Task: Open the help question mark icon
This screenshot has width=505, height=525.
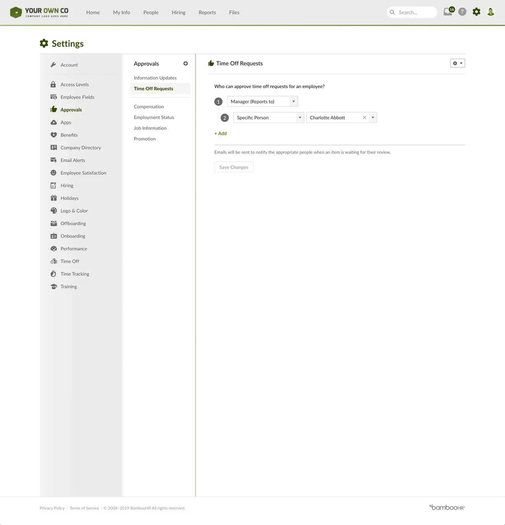Action: 462,12
